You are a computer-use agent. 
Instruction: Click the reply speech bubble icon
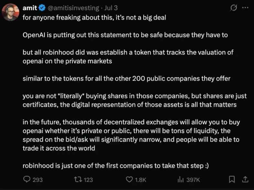[27, 179]
